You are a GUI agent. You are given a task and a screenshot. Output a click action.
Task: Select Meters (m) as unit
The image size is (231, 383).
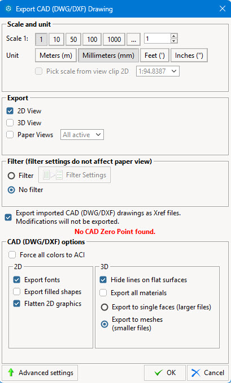[x=56, y=56]
